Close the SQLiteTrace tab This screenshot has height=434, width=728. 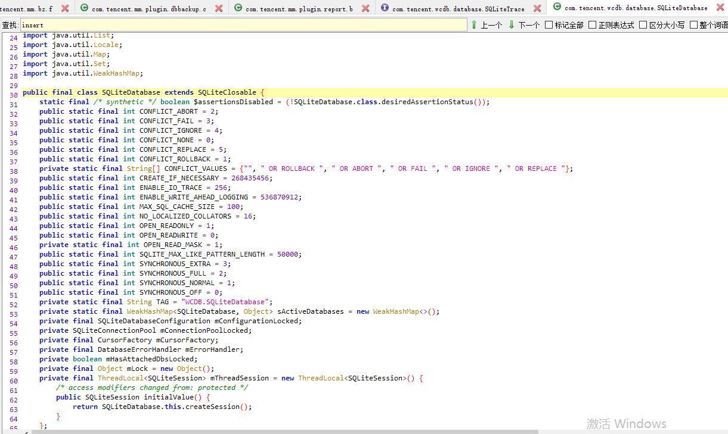(x=537, y=8)
